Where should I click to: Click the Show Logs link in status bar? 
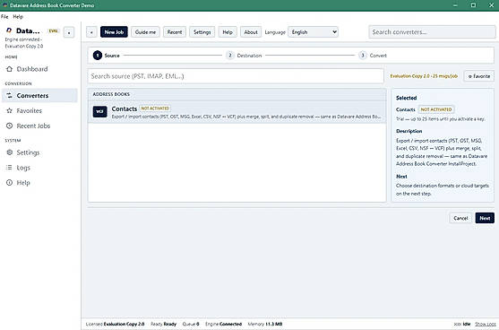(x=486, y=324)
